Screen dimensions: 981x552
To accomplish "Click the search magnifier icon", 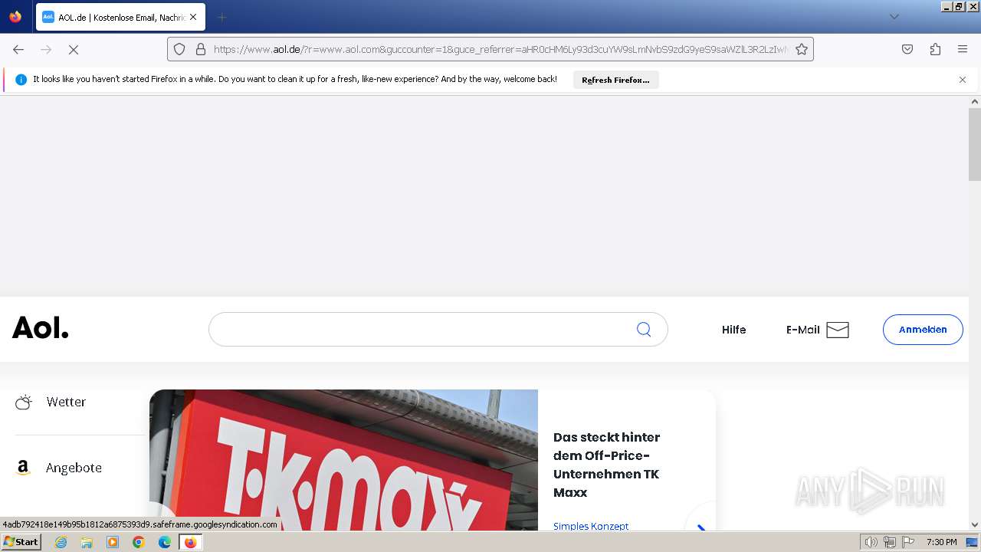I will click(644, 329).
